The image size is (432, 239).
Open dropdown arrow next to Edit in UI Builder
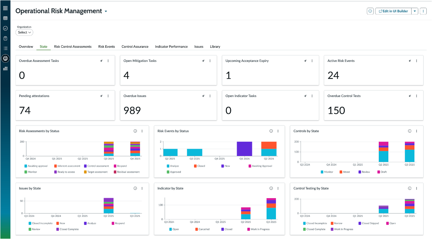click(x=415, y=11)
